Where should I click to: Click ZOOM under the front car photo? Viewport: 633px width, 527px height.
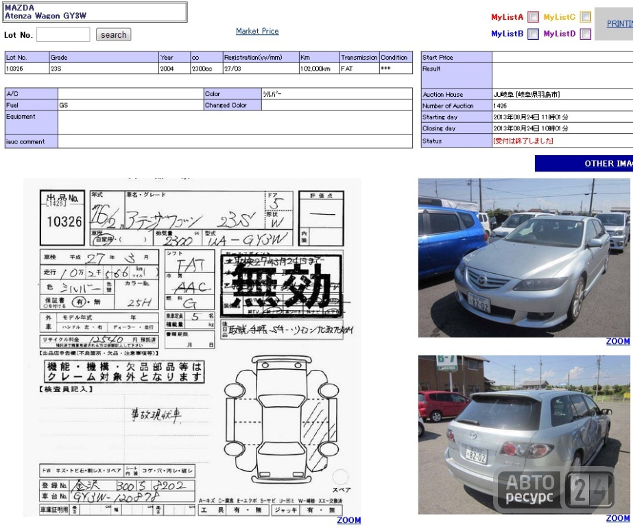[x=618, y=341]
